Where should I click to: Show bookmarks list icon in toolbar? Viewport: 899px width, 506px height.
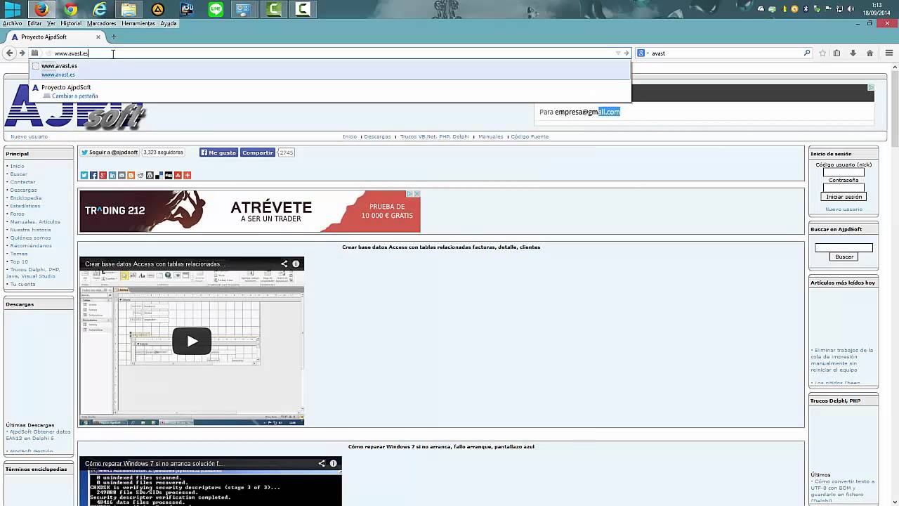836,53
